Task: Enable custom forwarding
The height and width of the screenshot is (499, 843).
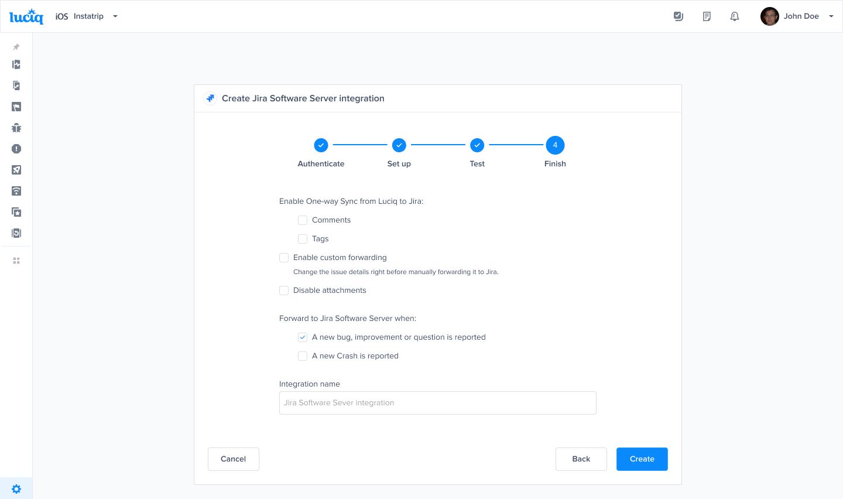Action: pyautogui.click(x=284, y=257)
